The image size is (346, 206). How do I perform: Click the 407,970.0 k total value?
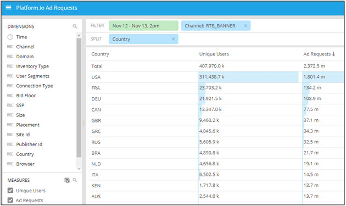[211, 66]
